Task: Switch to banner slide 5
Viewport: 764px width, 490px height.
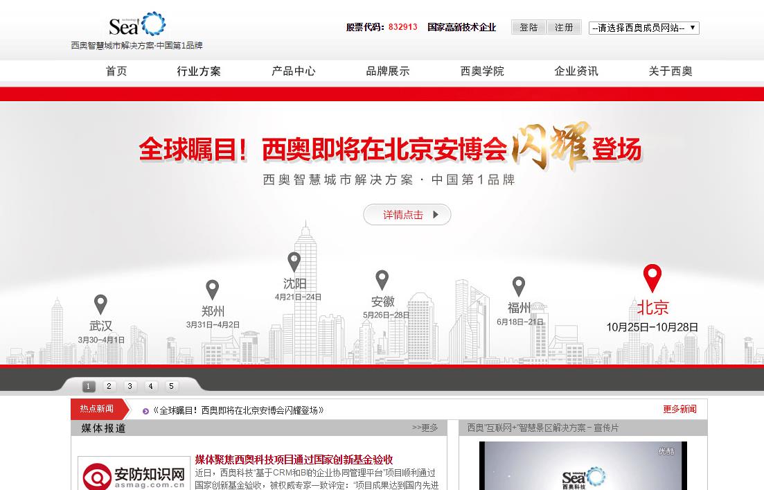Action: (171, 386)
